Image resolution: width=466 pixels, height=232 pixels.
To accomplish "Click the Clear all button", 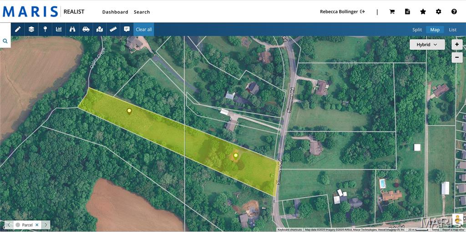I will (x=144, y=30).
